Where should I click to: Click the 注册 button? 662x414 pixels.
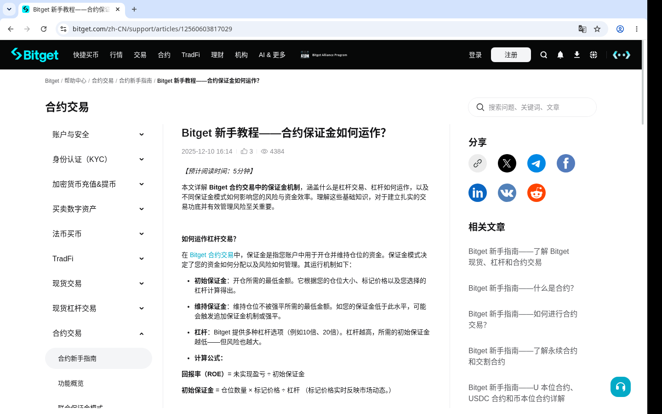click(511, 55)
